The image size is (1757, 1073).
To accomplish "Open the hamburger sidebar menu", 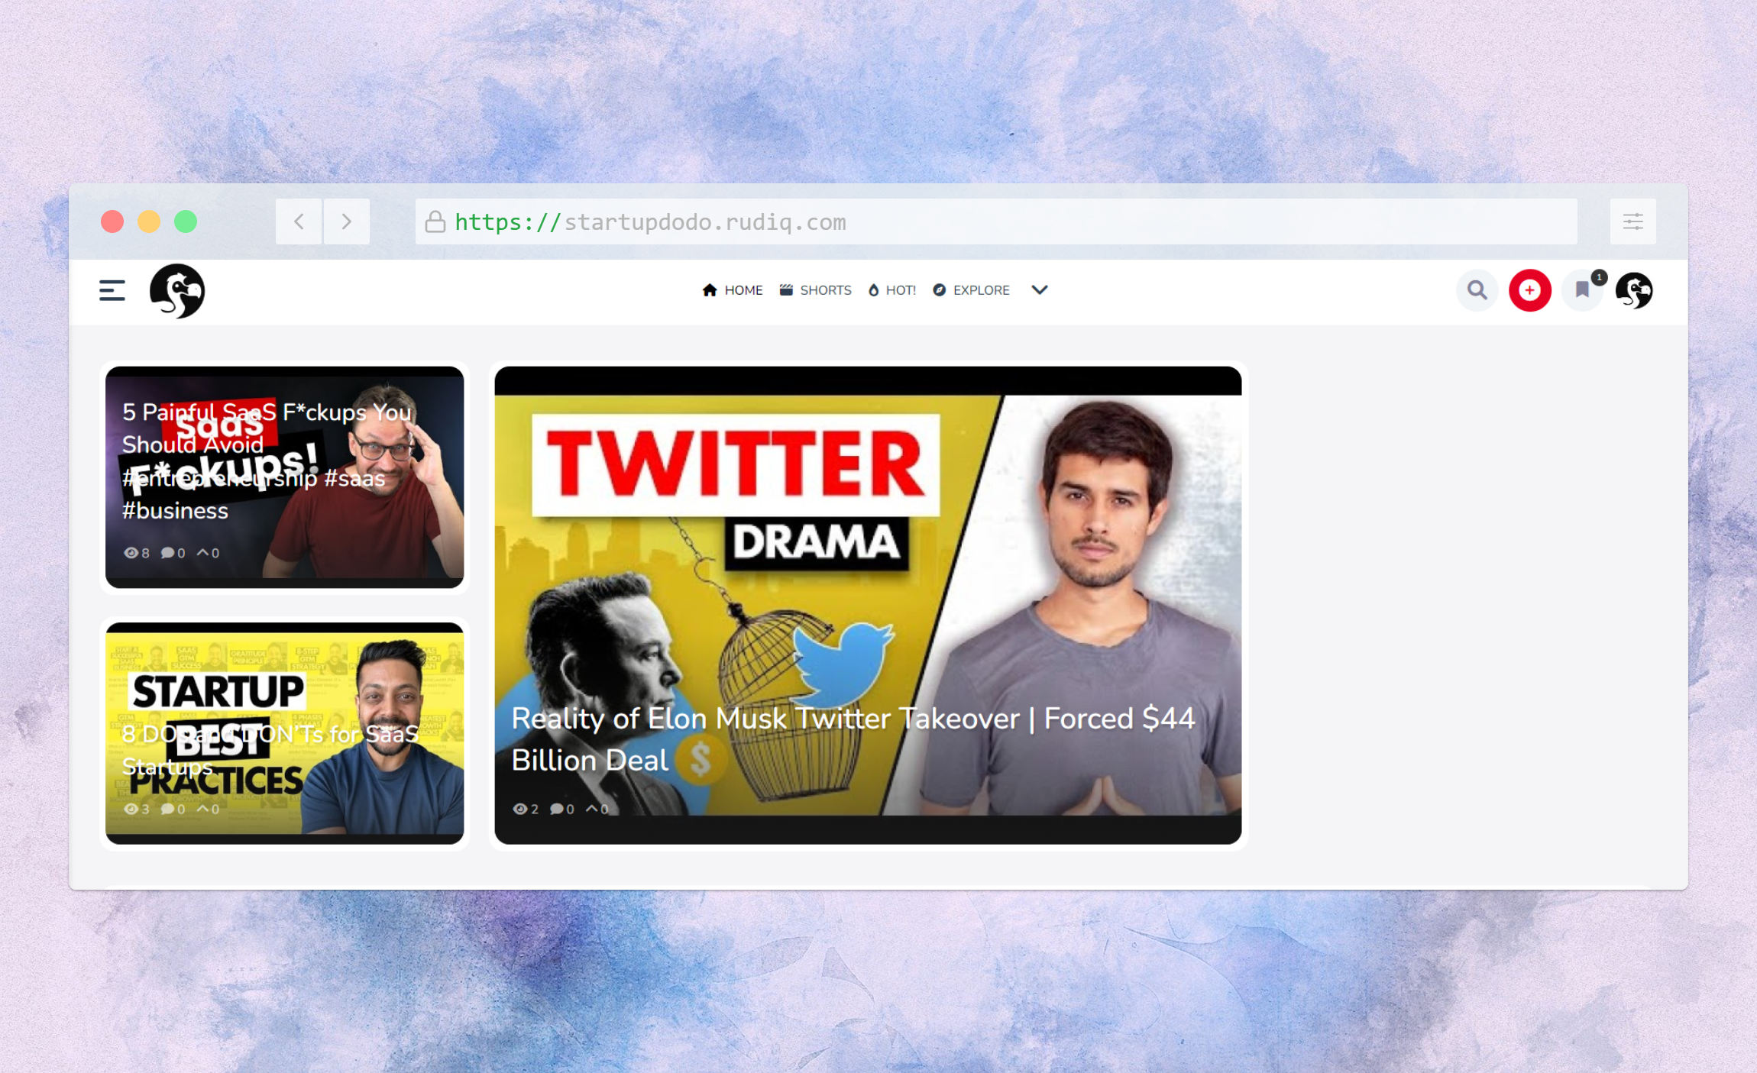I will coord(112,290).
